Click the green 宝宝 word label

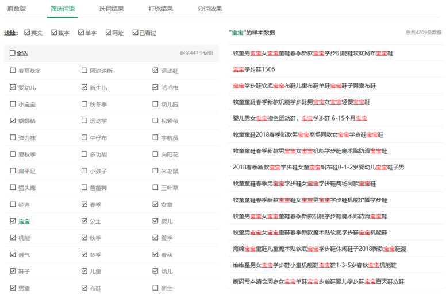click(x=24, y=221)
